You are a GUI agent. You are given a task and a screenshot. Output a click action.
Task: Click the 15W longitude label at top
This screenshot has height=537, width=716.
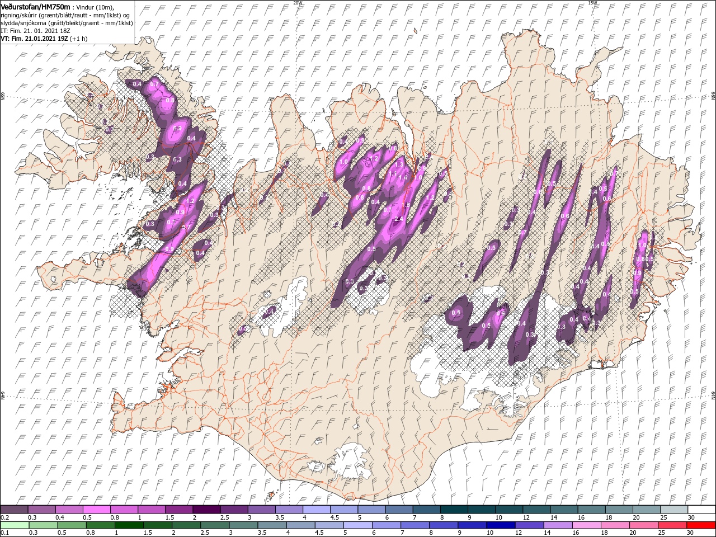tap(593, 3)
